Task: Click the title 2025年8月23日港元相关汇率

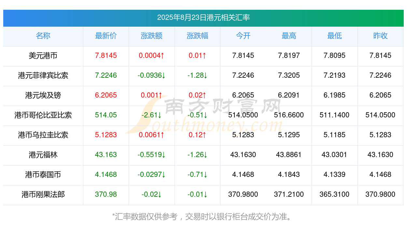Action: pyautogui.click(x=203, y=18)
